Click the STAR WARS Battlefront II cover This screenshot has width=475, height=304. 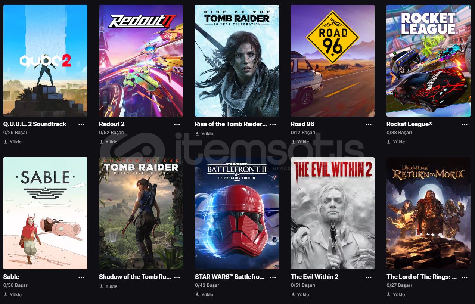tap(237, 213)
